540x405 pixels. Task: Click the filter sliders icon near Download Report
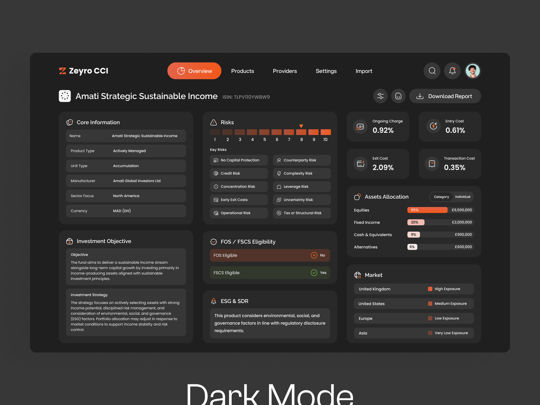click(380, 96)
